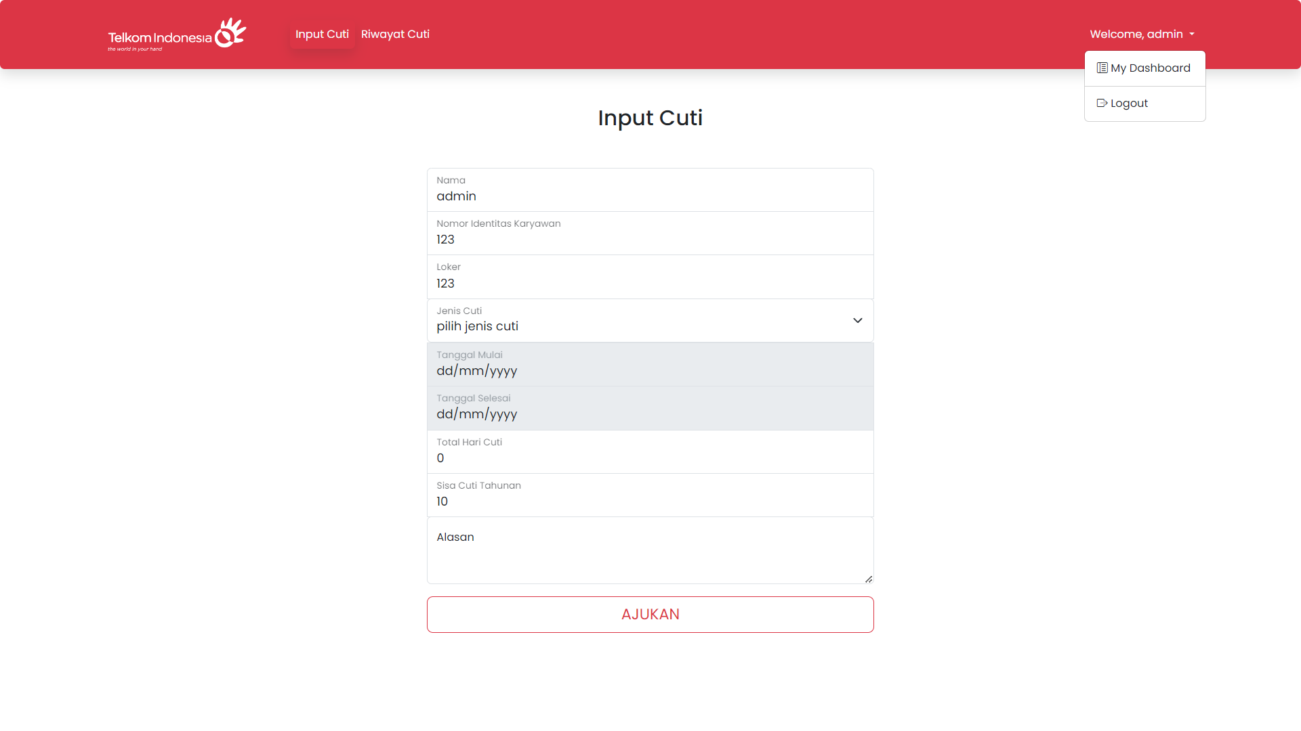Click the dashboard icon beside My Dashboard
Image resolution: width=1301 pixels, height=731 pixels.
point(1102,68)
